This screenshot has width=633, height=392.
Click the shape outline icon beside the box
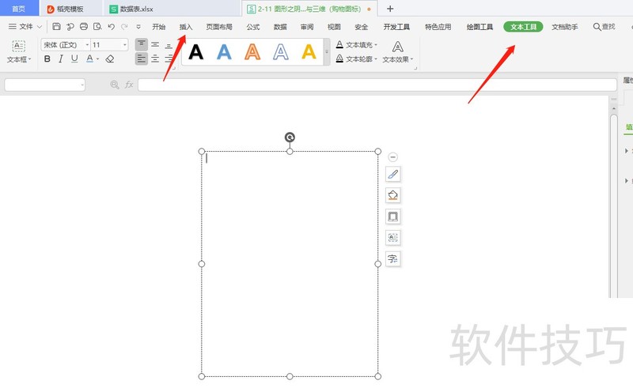point(392,217)
